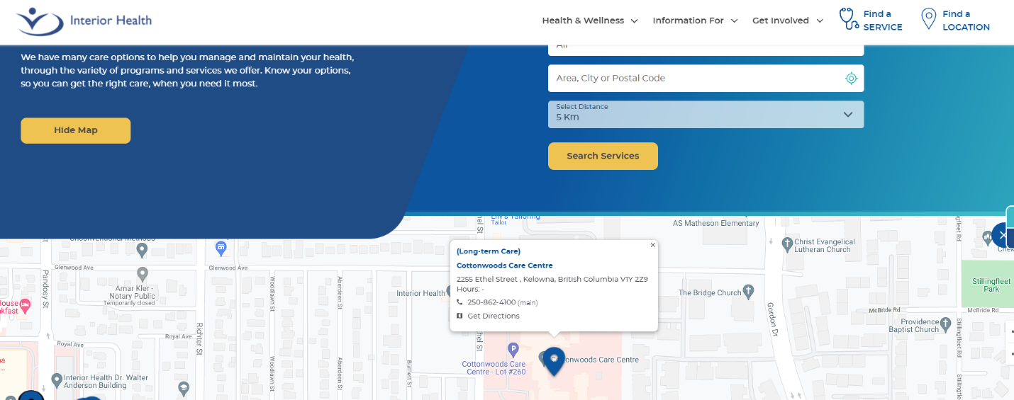
Task: Click the use-my-location crosshair icon
Action: [852, 79]
